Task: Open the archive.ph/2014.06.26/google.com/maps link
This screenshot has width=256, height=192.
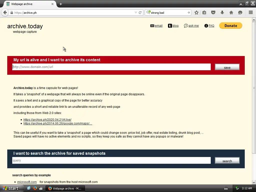Action: (58, 123)
